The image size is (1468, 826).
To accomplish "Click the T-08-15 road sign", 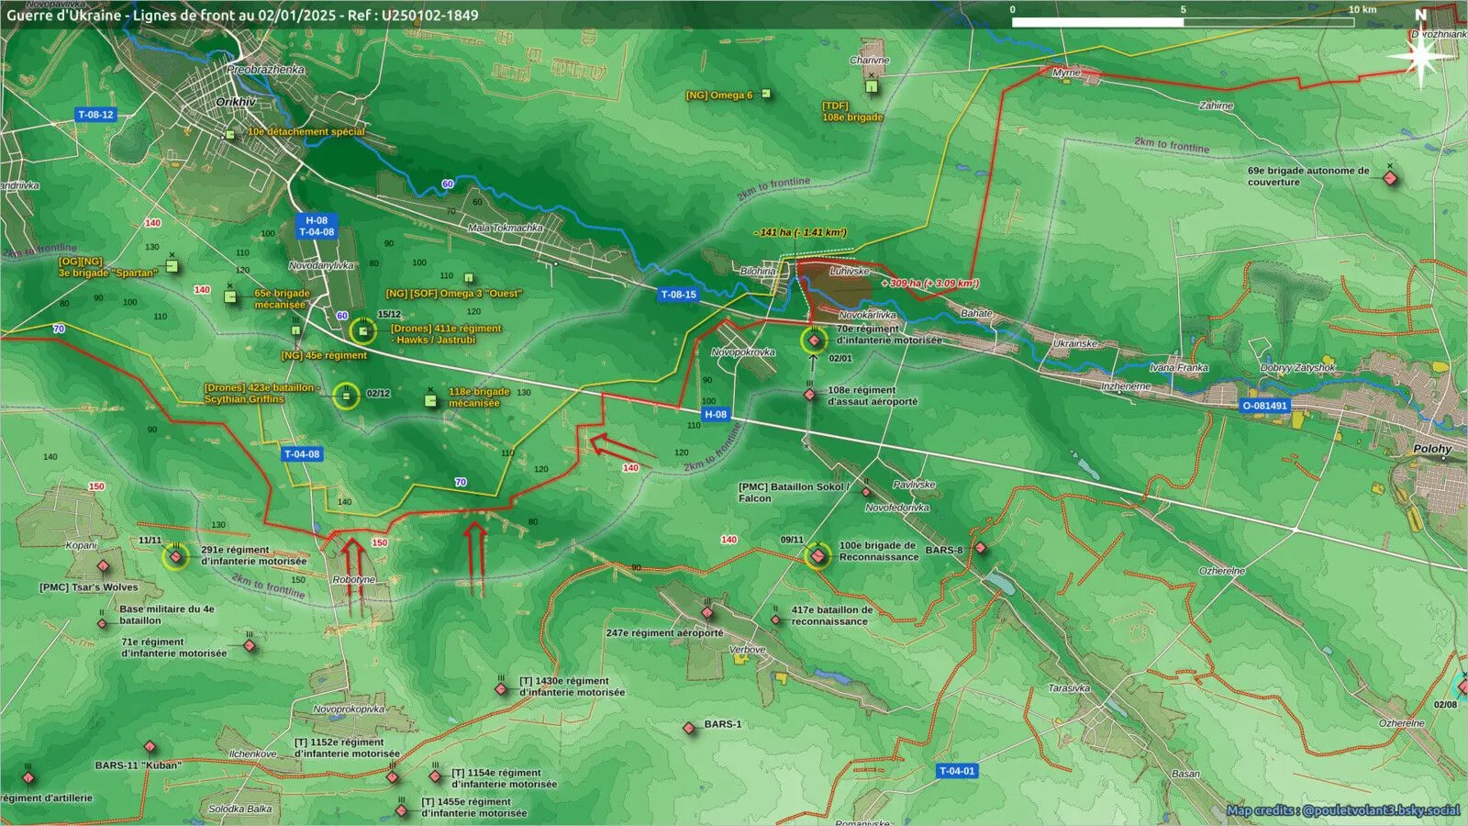I will coord(679,295).
